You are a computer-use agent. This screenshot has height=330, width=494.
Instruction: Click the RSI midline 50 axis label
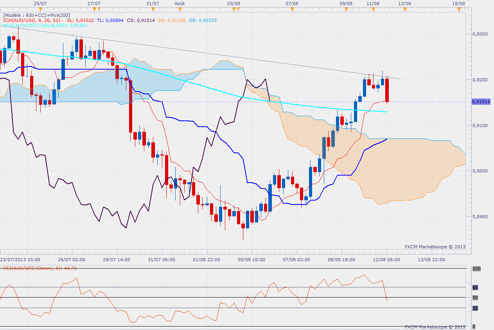click(475, 298)
